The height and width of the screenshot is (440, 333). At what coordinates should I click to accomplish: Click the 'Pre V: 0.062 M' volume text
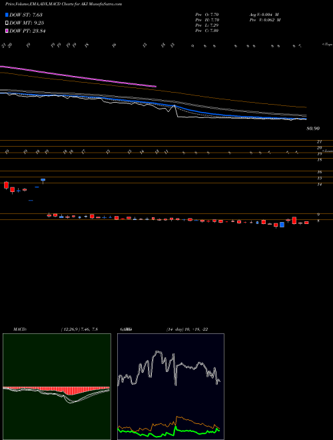click(265, 20)
